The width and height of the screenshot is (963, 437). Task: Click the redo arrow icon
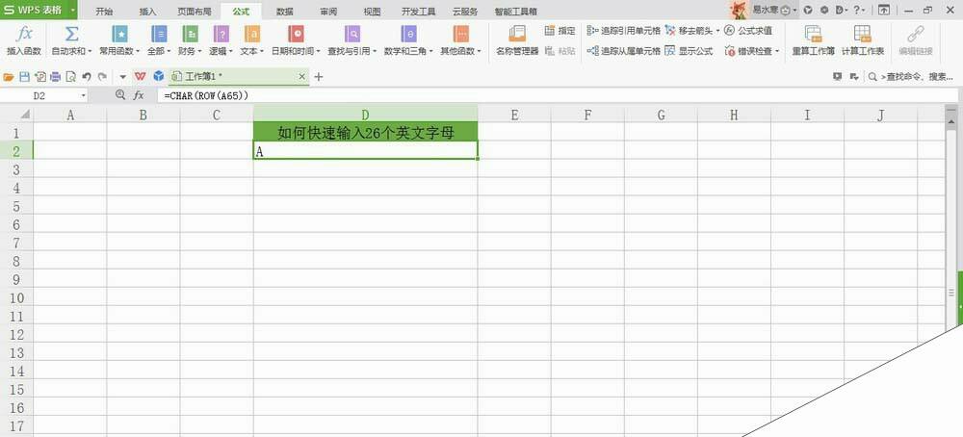coord(102,77)
